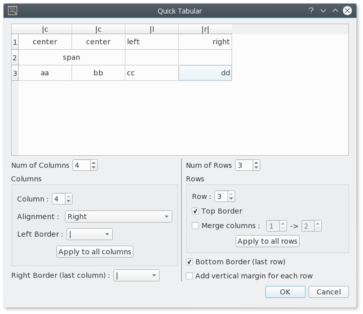This screenshot has width=363, height=314.
Task: Open the Left Border dropdown
Action: click(89, 234)
